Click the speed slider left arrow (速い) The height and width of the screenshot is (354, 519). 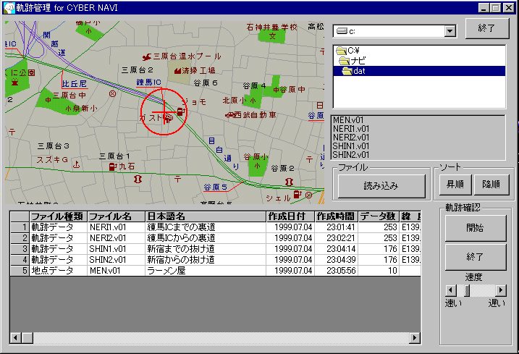click(450, 291)
